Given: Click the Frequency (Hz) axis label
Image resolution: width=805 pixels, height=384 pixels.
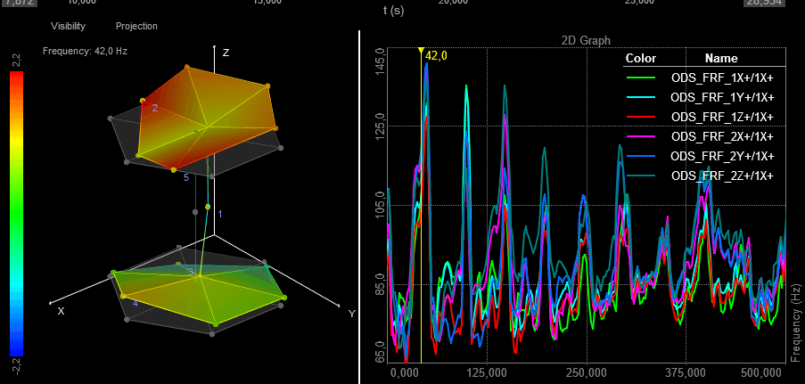Looking at the screenshot, I should (795, 323).
